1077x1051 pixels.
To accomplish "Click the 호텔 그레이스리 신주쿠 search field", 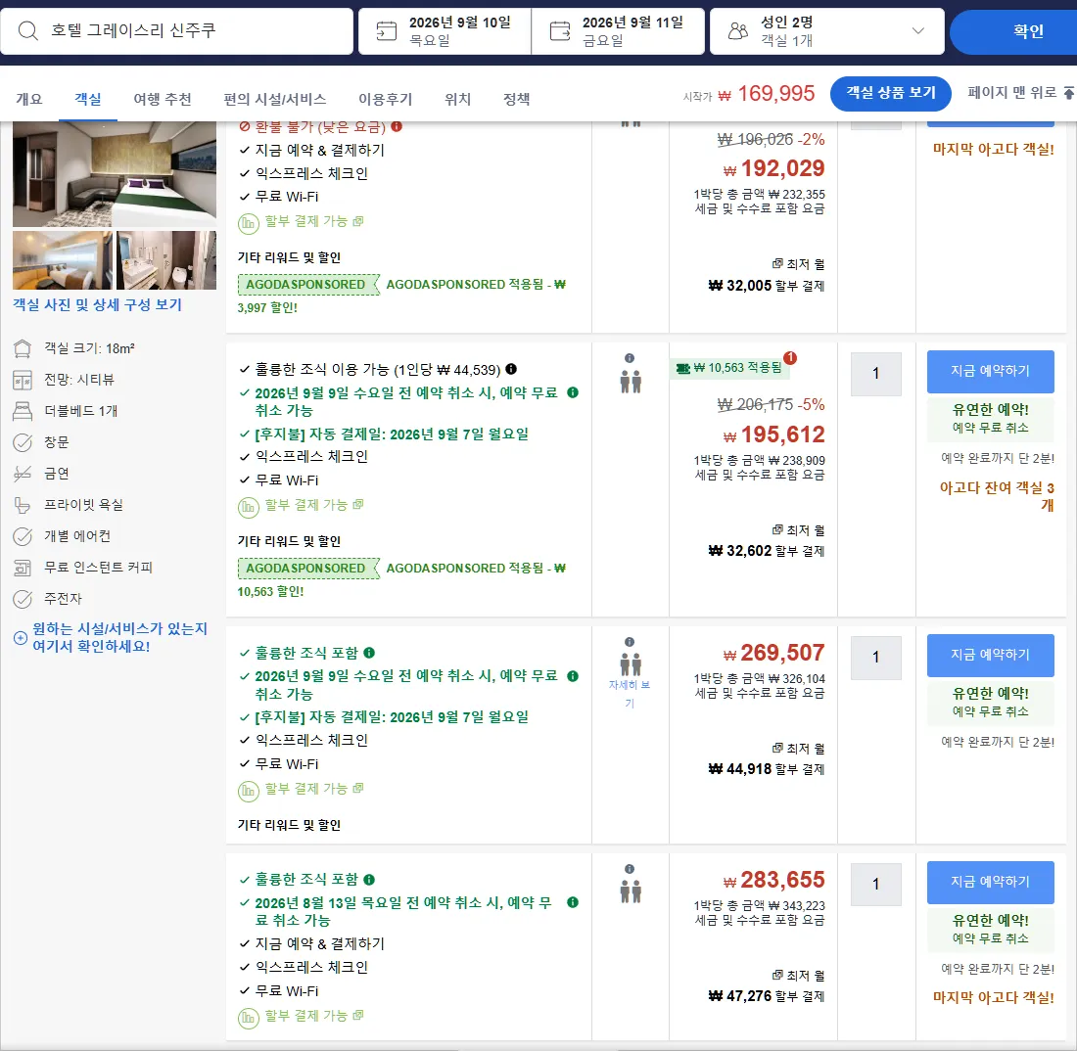I will click(x=177, y=31).
